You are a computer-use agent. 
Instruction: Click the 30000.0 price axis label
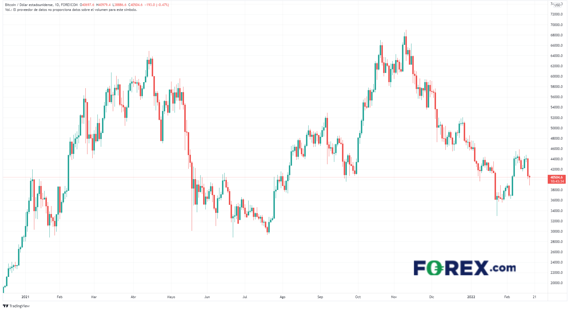click(x=557, y=231)
